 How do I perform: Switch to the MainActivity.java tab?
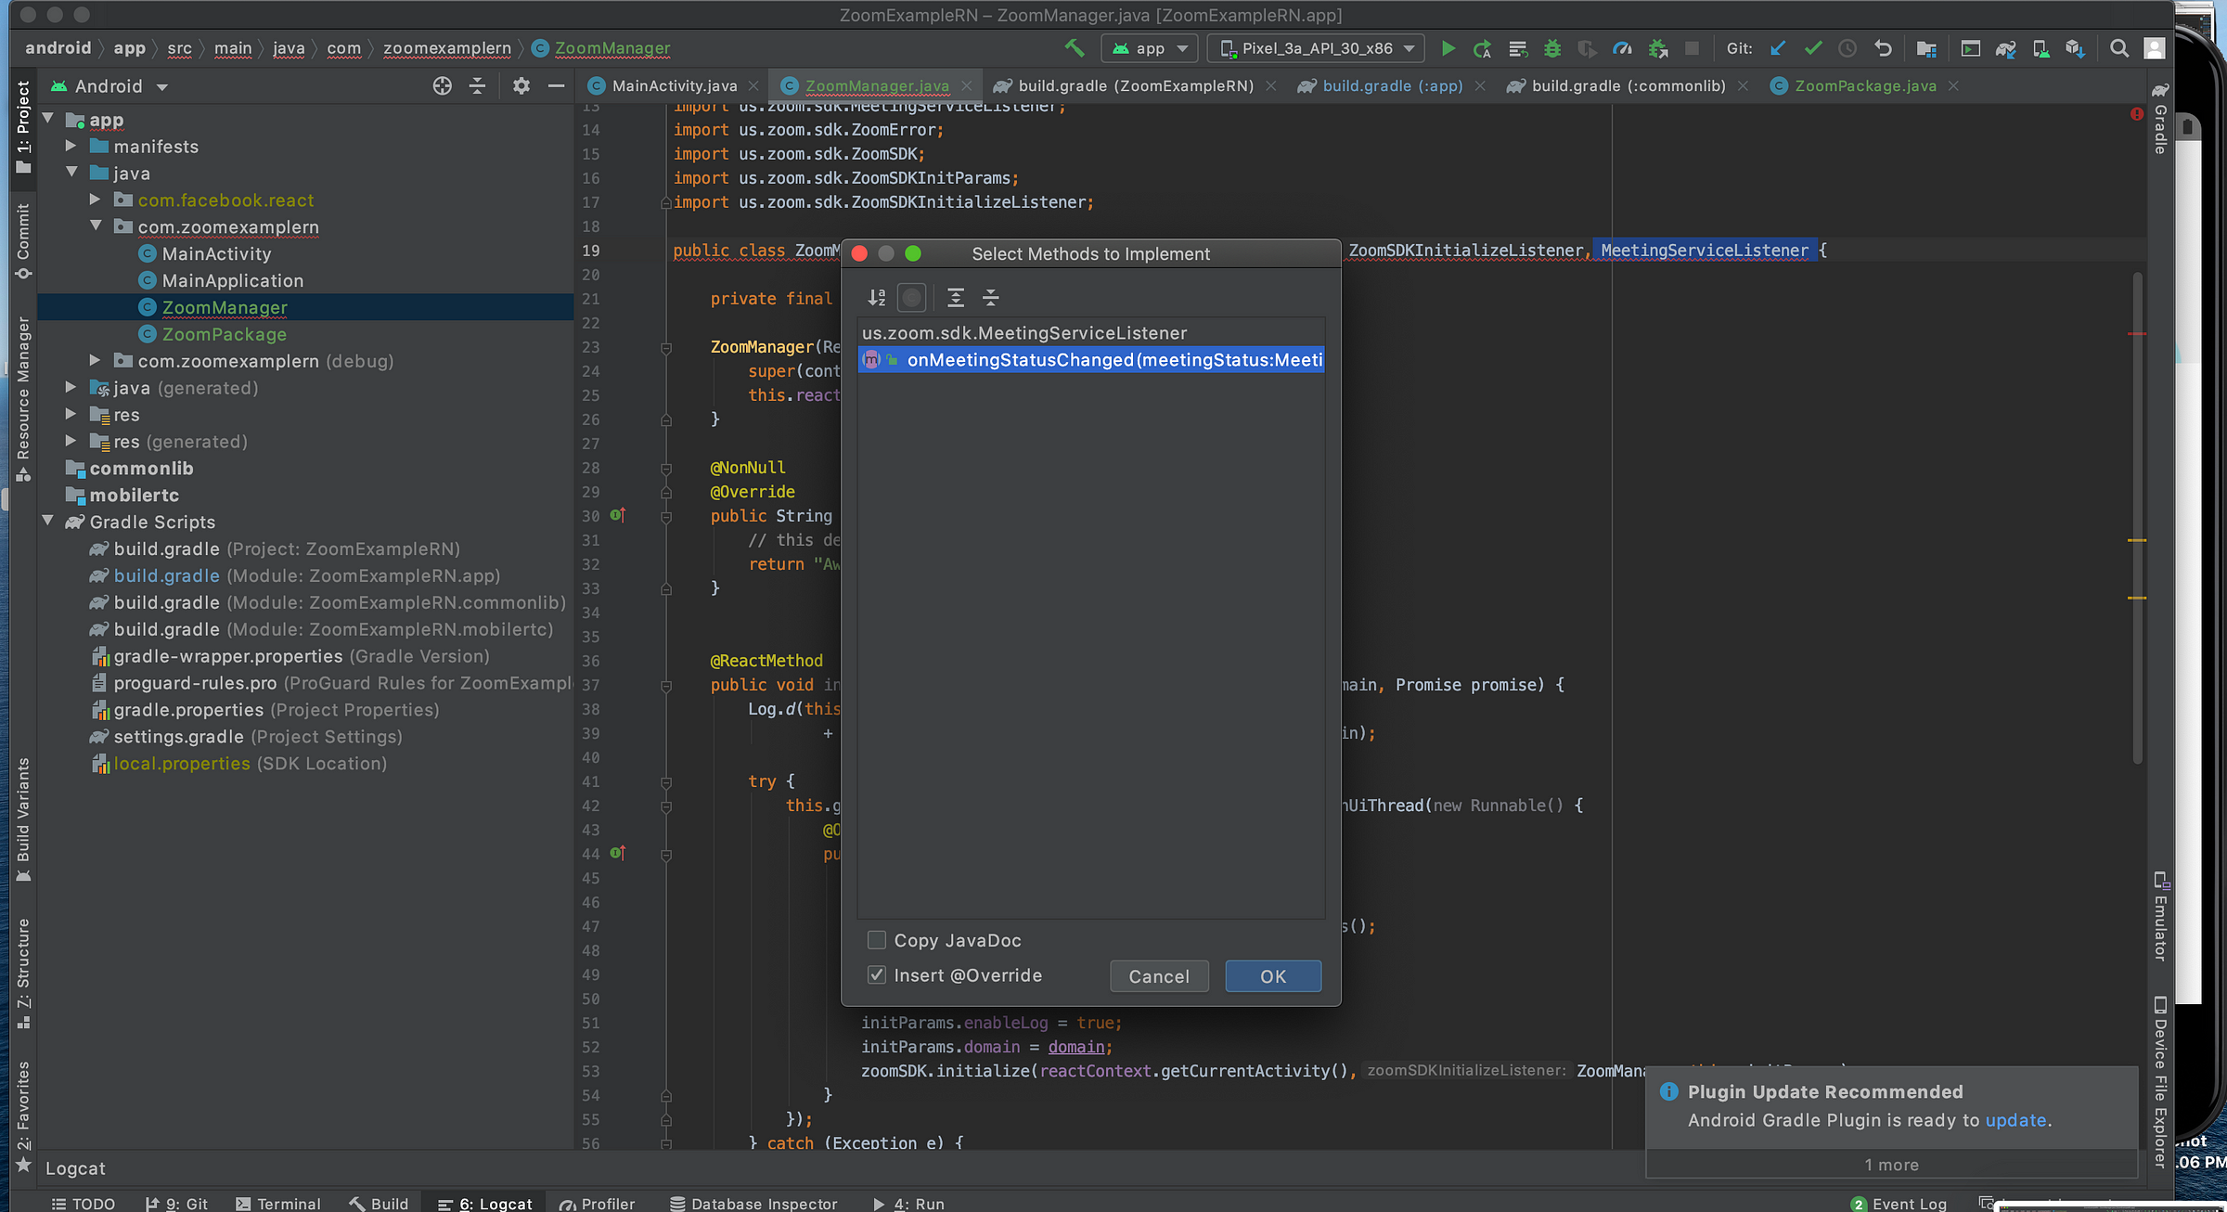[674, 86]
